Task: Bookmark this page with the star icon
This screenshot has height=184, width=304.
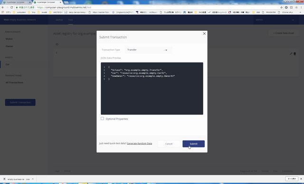Action: [281, 8]
